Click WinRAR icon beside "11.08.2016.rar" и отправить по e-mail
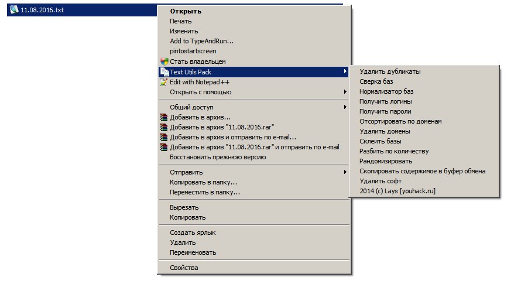The image size is (528, 301). pos(164,147)
